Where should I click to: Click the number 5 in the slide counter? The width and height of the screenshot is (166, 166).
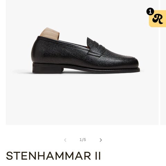(x=85, y=140)
